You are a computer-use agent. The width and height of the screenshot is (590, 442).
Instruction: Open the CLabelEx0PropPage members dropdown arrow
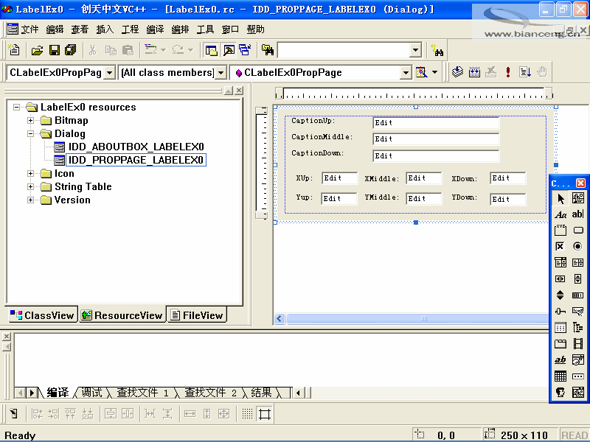click(406, 72)
